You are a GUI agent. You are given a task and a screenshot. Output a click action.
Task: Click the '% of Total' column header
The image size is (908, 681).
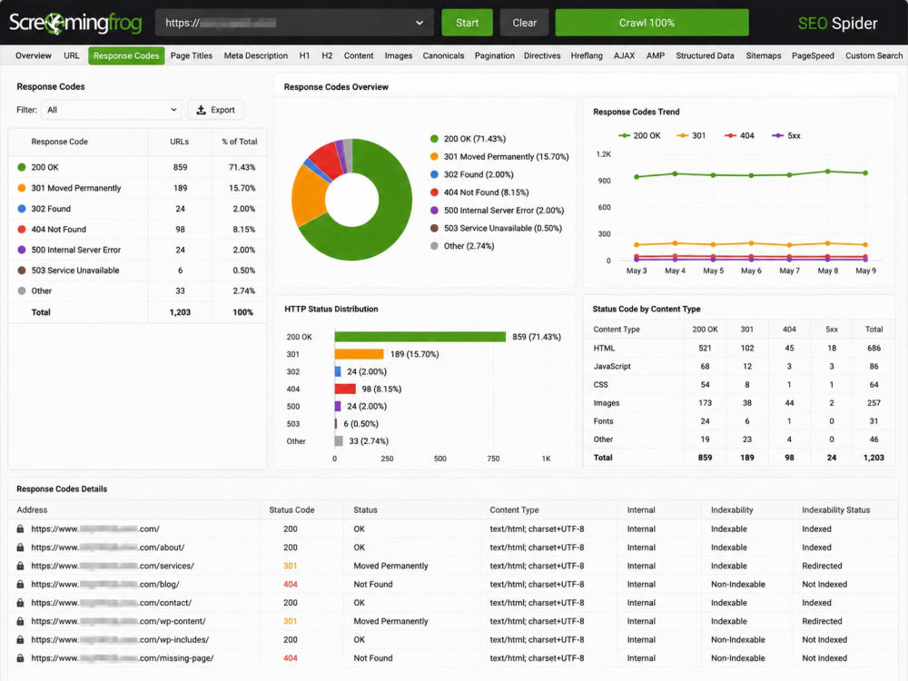click(239, 142)
